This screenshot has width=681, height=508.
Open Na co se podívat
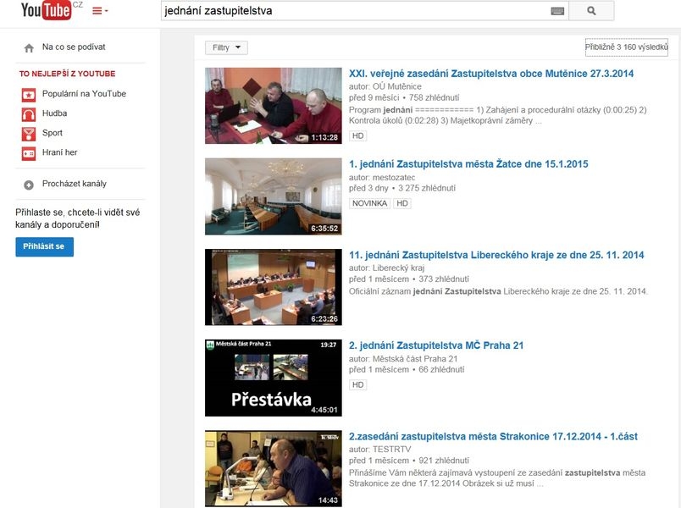[x=74, y=47]
